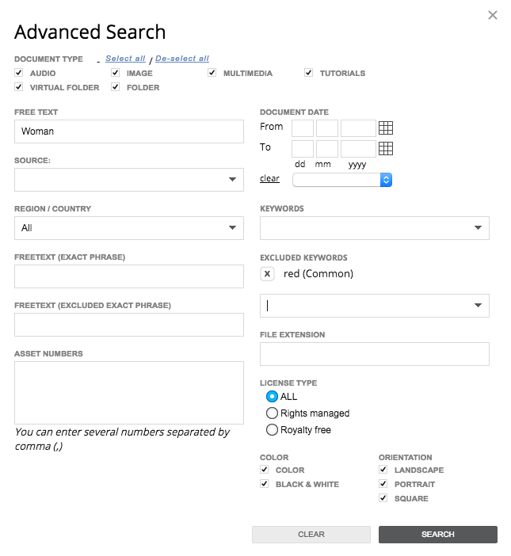Viewport: 511px width, 556px height.
Task: Click the De-select all link
Action: (x=182, y=59)
